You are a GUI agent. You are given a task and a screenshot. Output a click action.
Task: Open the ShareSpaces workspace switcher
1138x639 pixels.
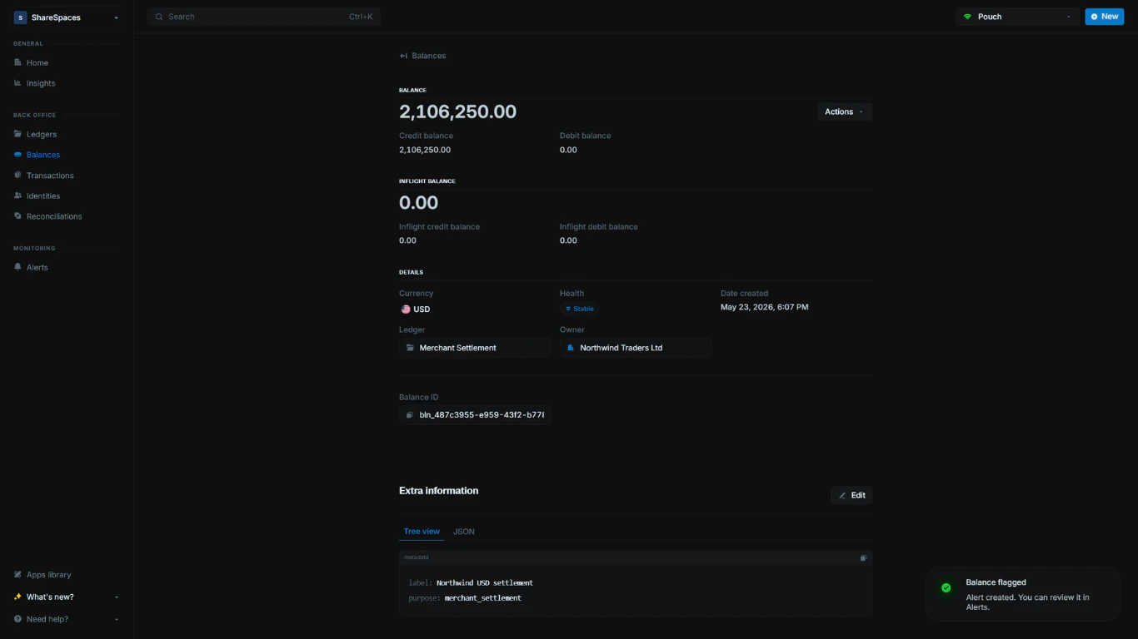point(67,17)
